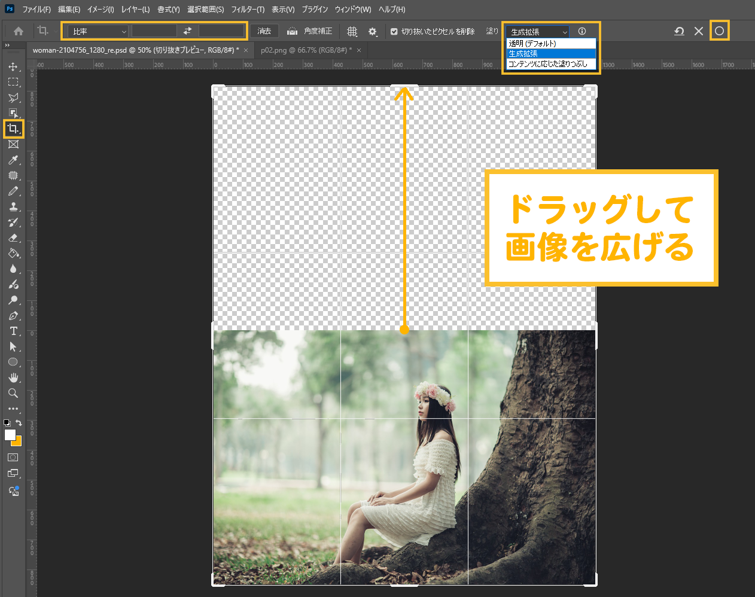This screenshot has height=597, width=755.
Task: Click the orange background color swatch
Action: pos(18,442)
